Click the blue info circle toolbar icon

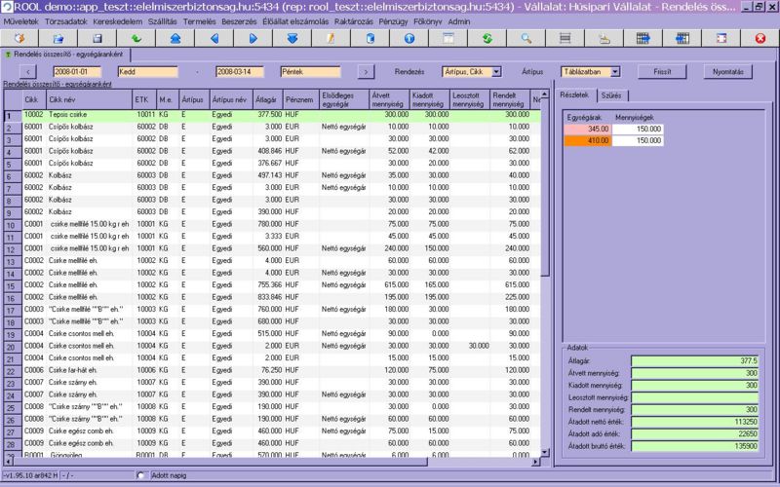pyautogui.click(x=409, y=38)
